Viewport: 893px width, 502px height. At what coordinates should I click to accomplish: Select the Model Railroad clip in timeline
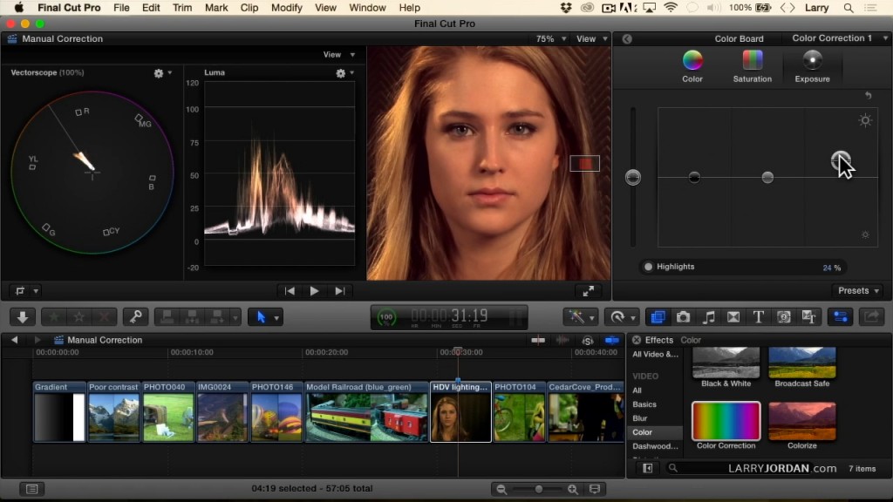click(x=367, y=411)
